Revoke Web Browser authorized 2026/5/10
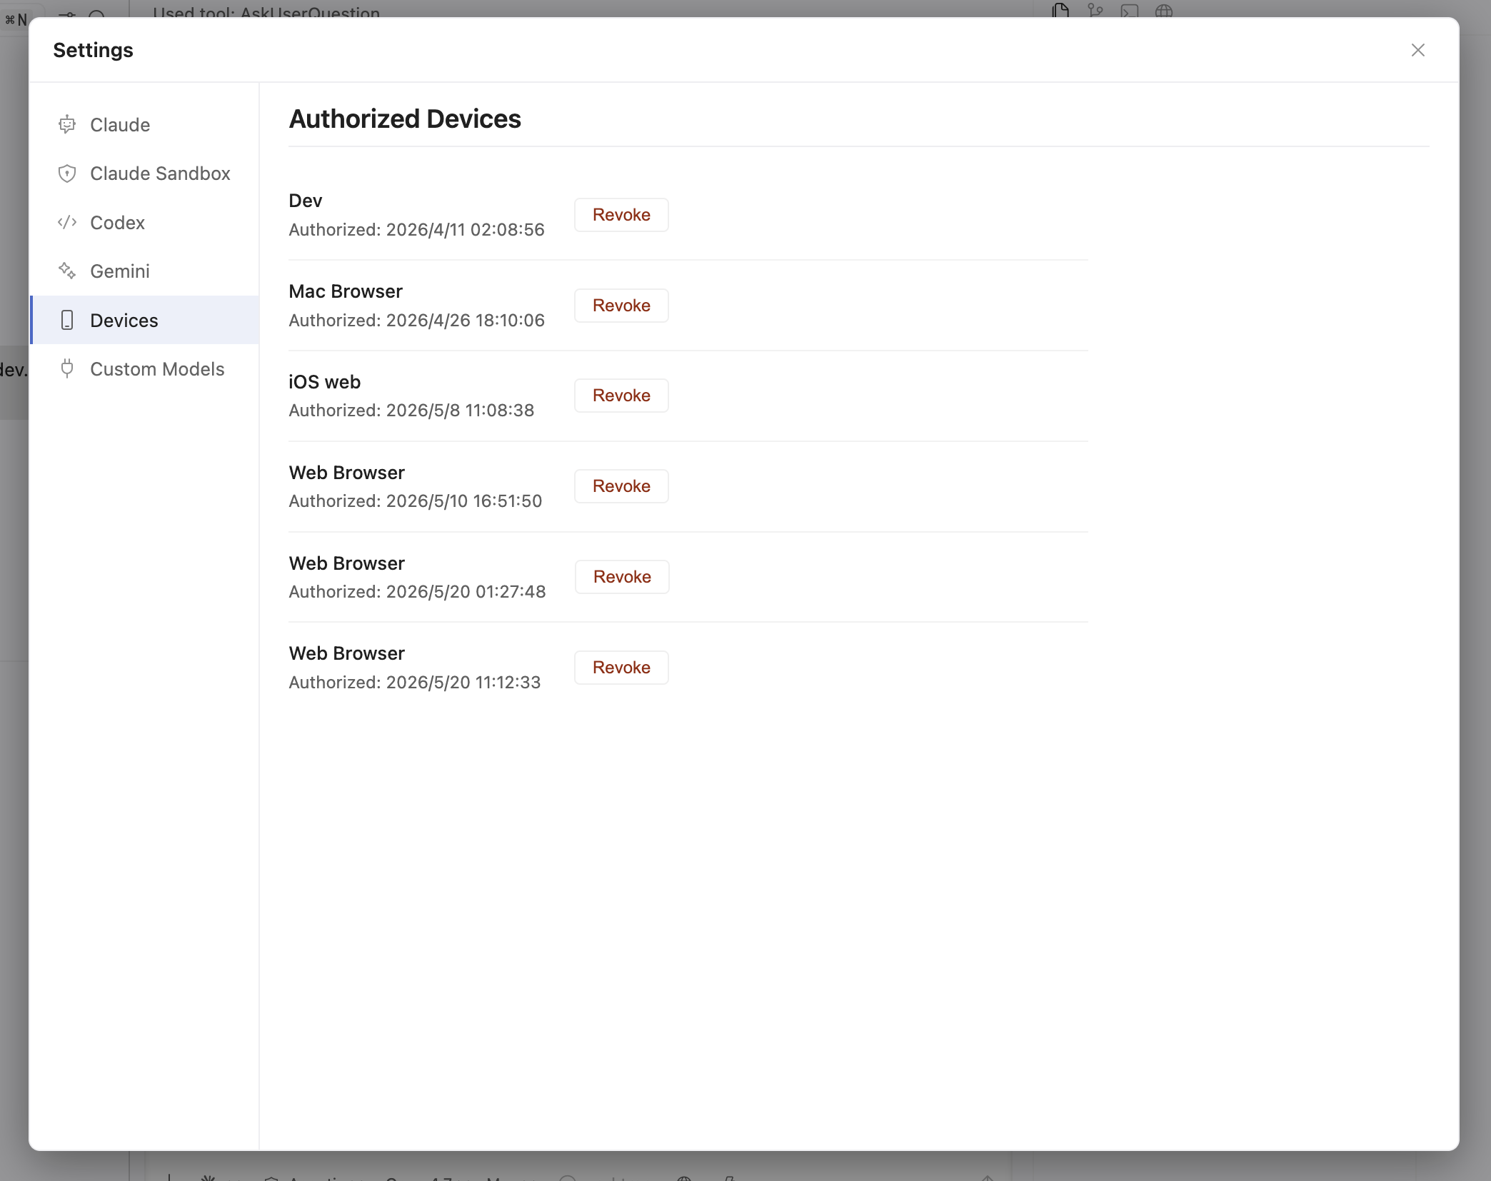Image resolution: width=1491 pixels, height=1181 pixels. tap(621, 486)
